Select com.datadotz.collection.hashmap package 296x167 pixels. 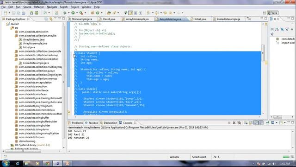point(38,55)
